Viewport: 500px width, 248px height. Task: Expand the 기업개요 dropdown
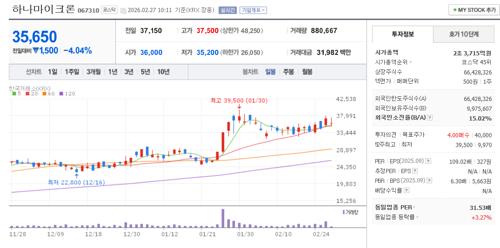(x=253, y=10)
